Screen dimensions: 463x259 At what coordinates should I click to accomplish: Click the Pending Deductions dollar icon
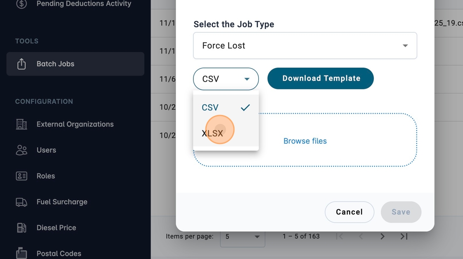[x=21, y=4]
